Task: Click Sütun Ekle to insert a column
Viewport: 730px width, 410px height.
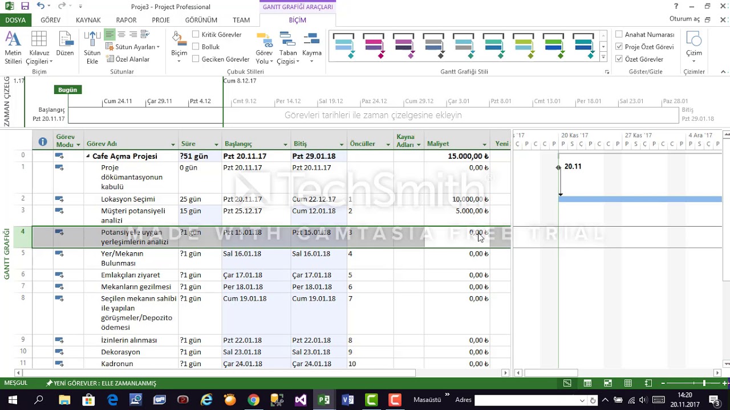Action: 92,48
